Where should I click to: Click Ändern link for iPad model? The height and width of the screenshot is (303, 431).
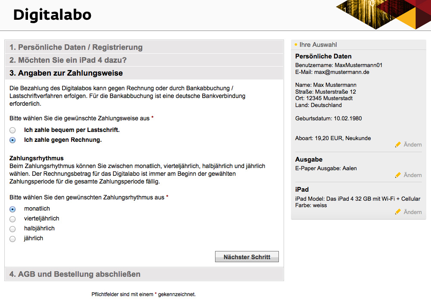tap(412, 212)
